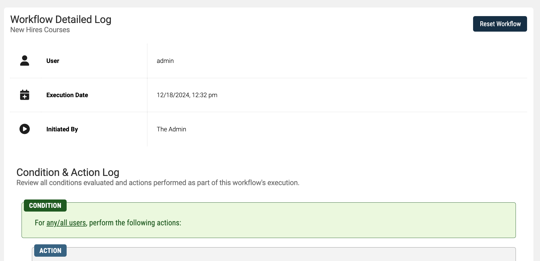The height and width of the screenshot is (261, 540).
Task: Select the blue ACTION badge
Action: [x=50, y=251]
